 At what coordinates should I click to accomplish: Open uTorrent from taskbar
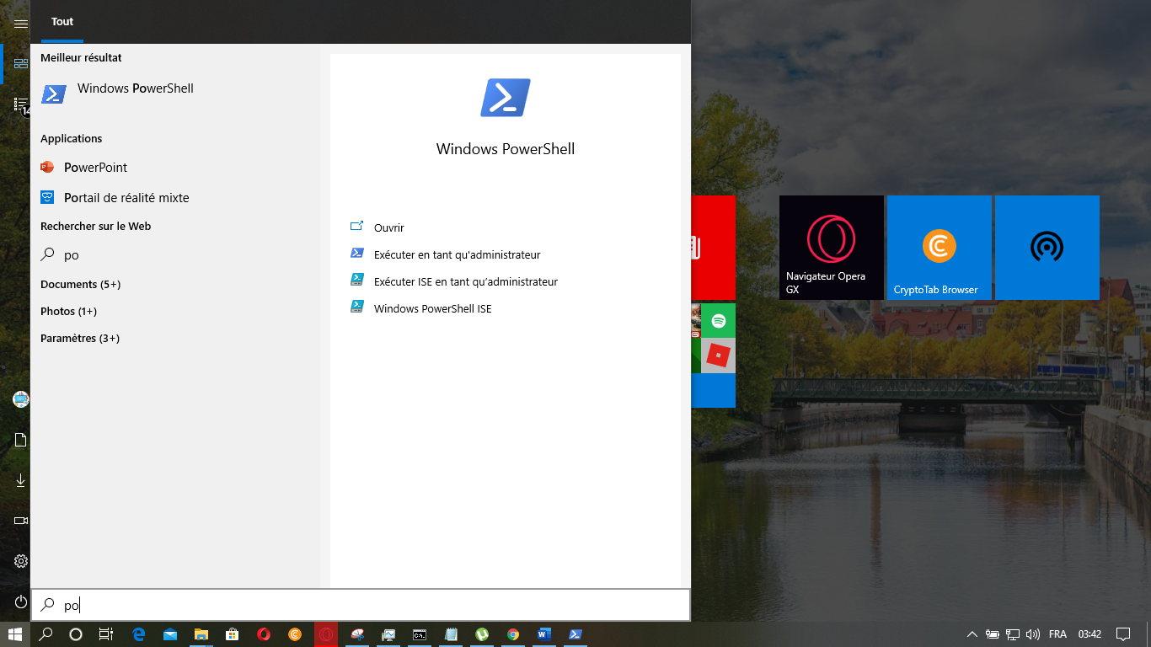482,634
